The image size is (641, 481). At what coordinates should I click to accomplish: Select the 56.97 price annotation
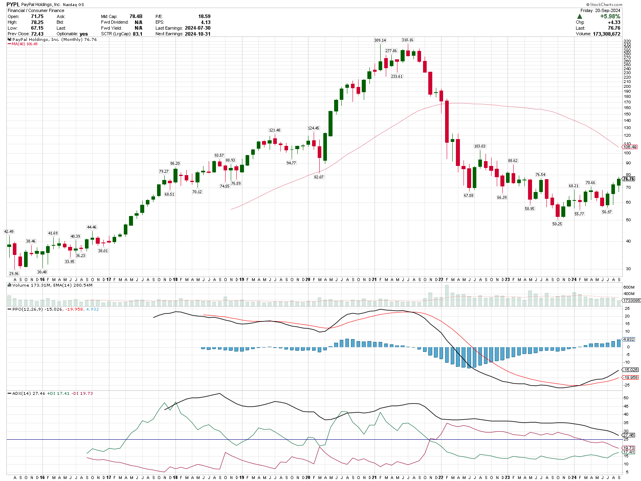[x=607, y=212]
